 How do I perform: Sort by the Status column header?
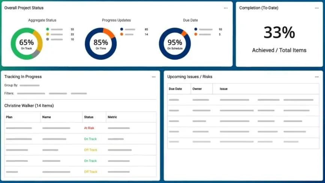[88, 117]
